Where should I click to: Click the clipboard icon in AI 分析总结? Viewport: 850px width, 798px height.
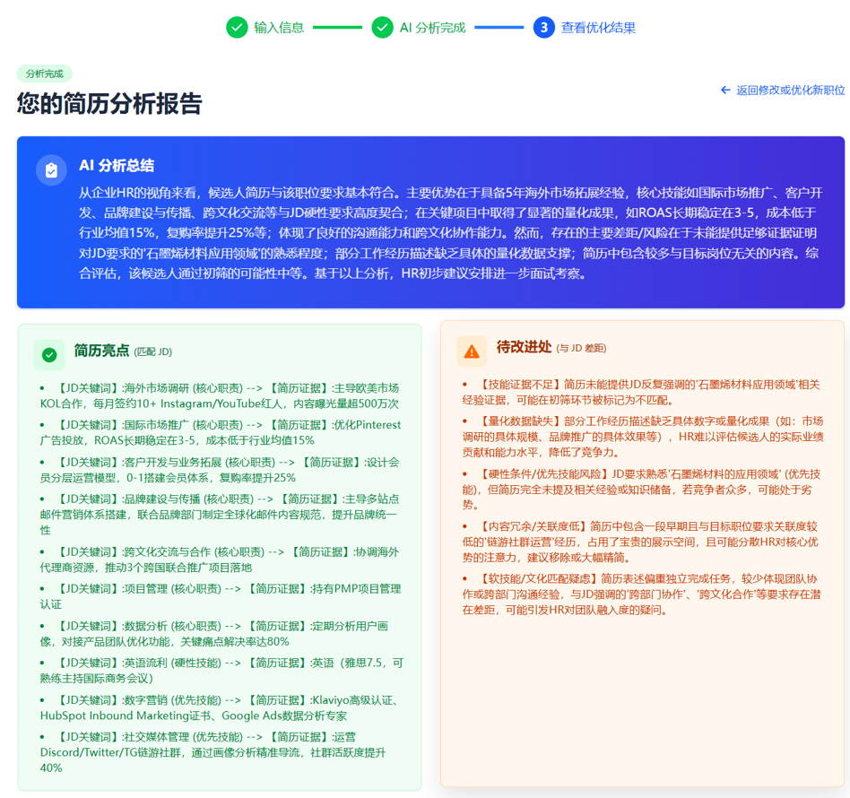coord(51,170)
